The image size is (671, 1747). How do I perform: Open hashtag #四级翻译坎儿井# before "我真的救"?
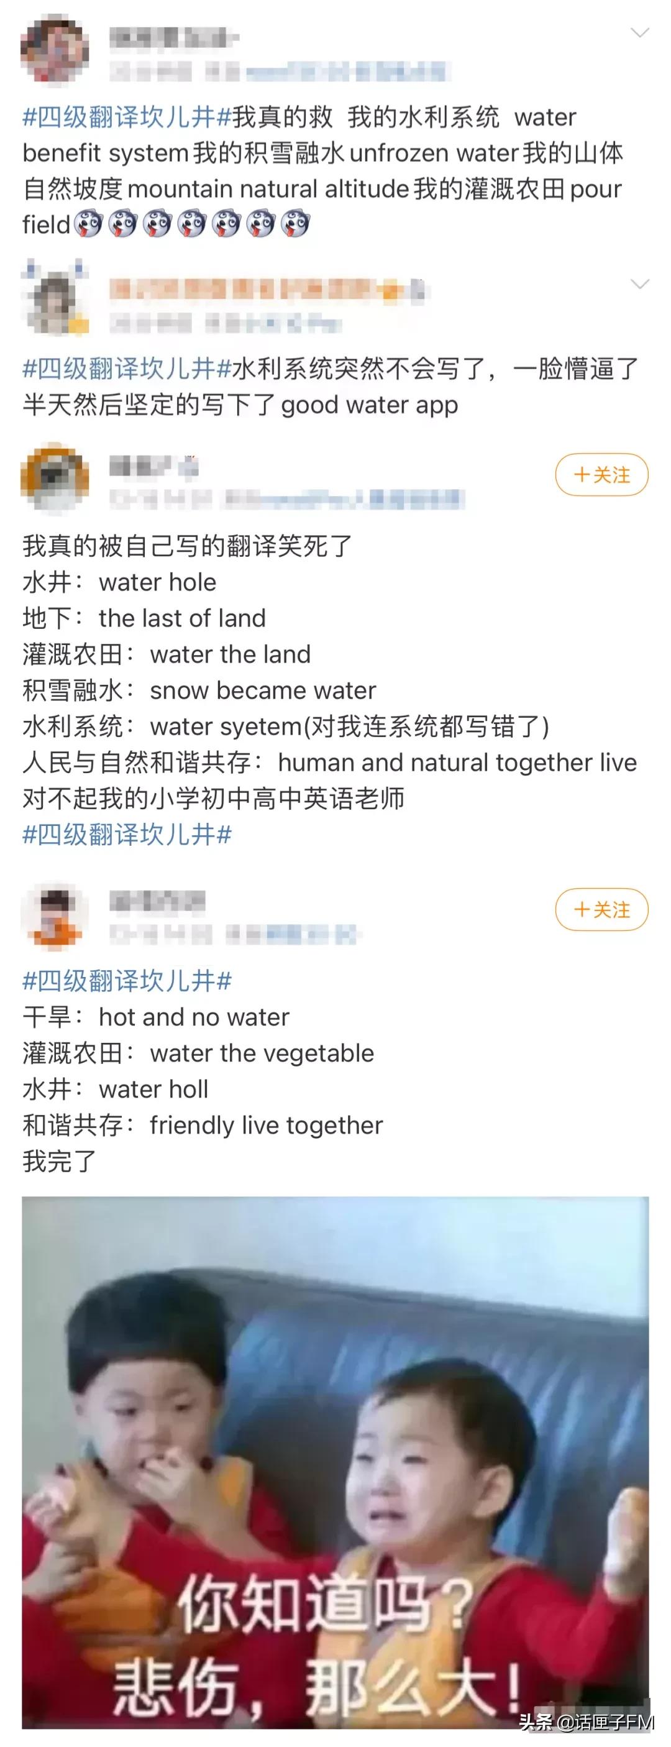[127, 117]
